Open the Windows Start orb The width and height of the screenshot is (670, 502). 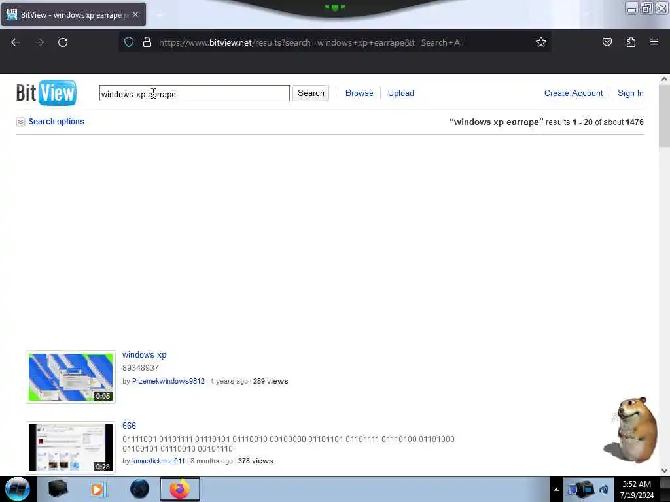pos(18,489)
